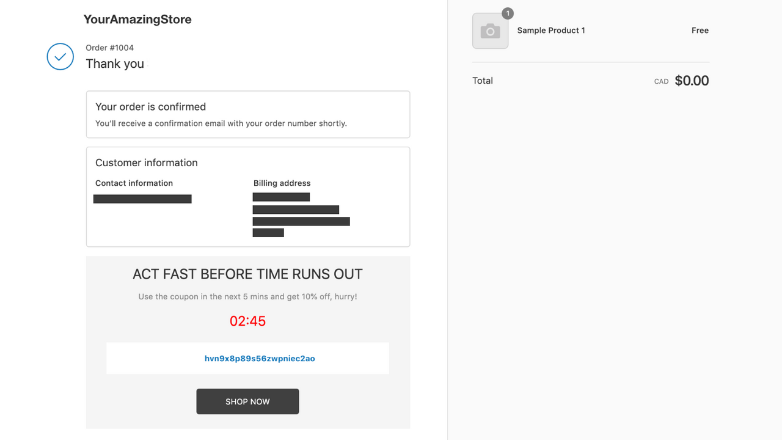Click the 10% off coupon instruction text
The height and width of the screenshot is (440, 782).
[x=247, y=296]
